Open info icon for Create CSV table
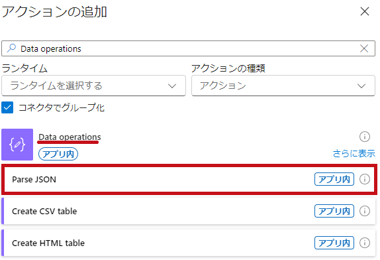Image resolution: width=380 pixels, height=260 pixels. click(x=365, y=211)
